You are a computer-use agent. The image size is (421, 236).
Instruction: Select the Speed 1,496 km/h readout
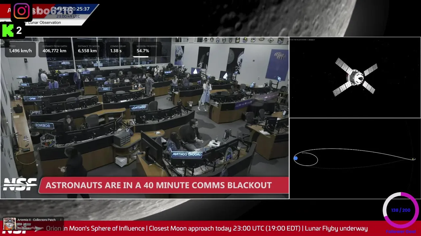(20, 49)
